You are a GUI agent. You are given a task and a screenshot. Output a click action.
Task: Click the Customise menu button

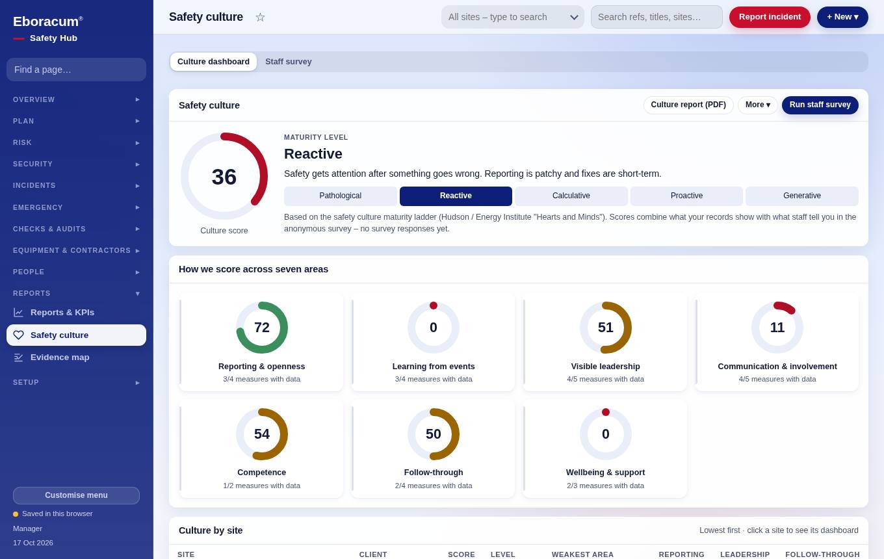coord(76,495)
